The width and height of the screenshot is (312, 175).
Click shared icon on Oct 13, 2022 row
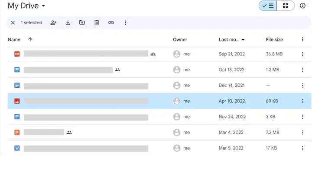pos(117,70)
